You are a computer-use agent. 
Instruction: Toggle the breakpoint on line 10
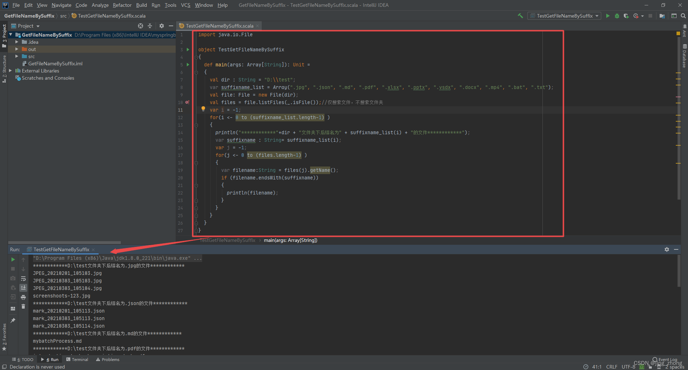point(187,102)
